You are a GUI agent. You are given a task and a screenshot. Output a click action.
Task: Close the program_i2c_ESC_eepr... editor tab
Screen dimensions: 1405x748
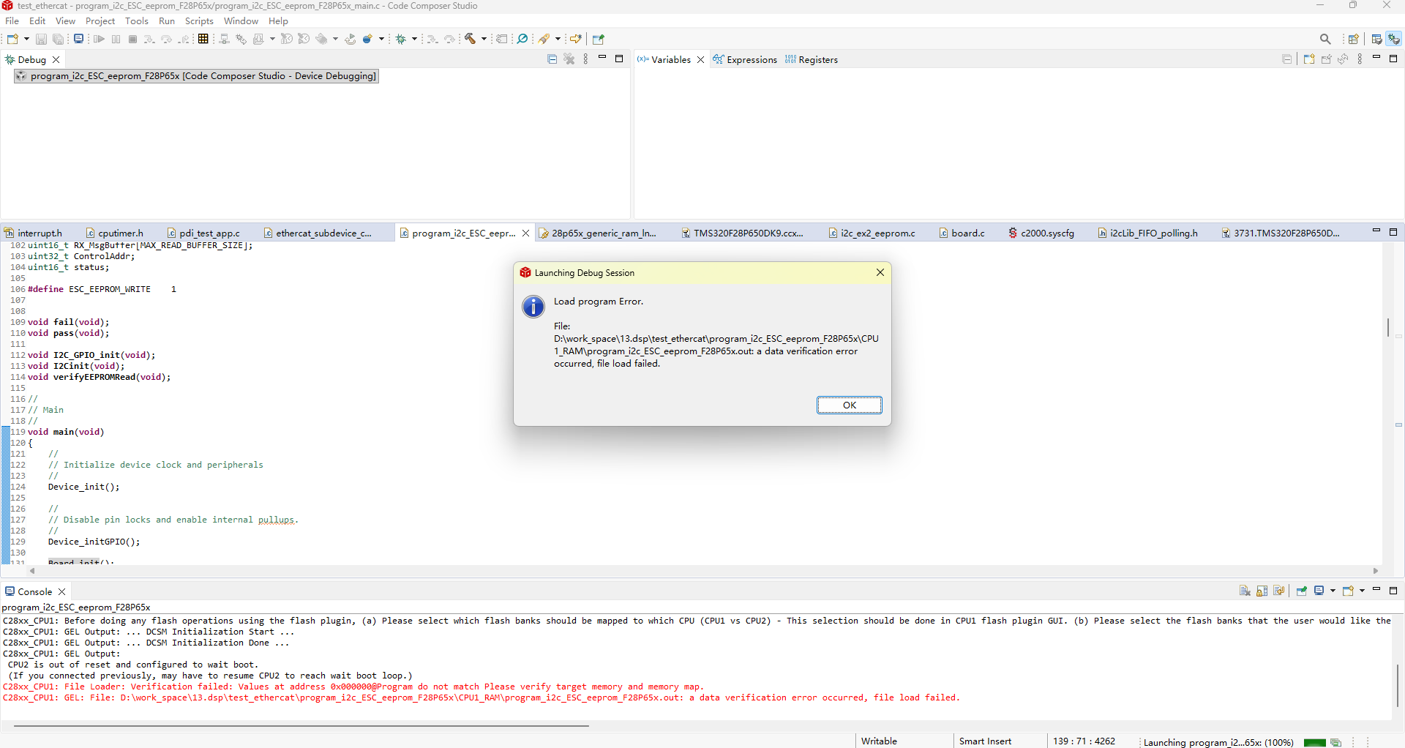pos(525,233)
